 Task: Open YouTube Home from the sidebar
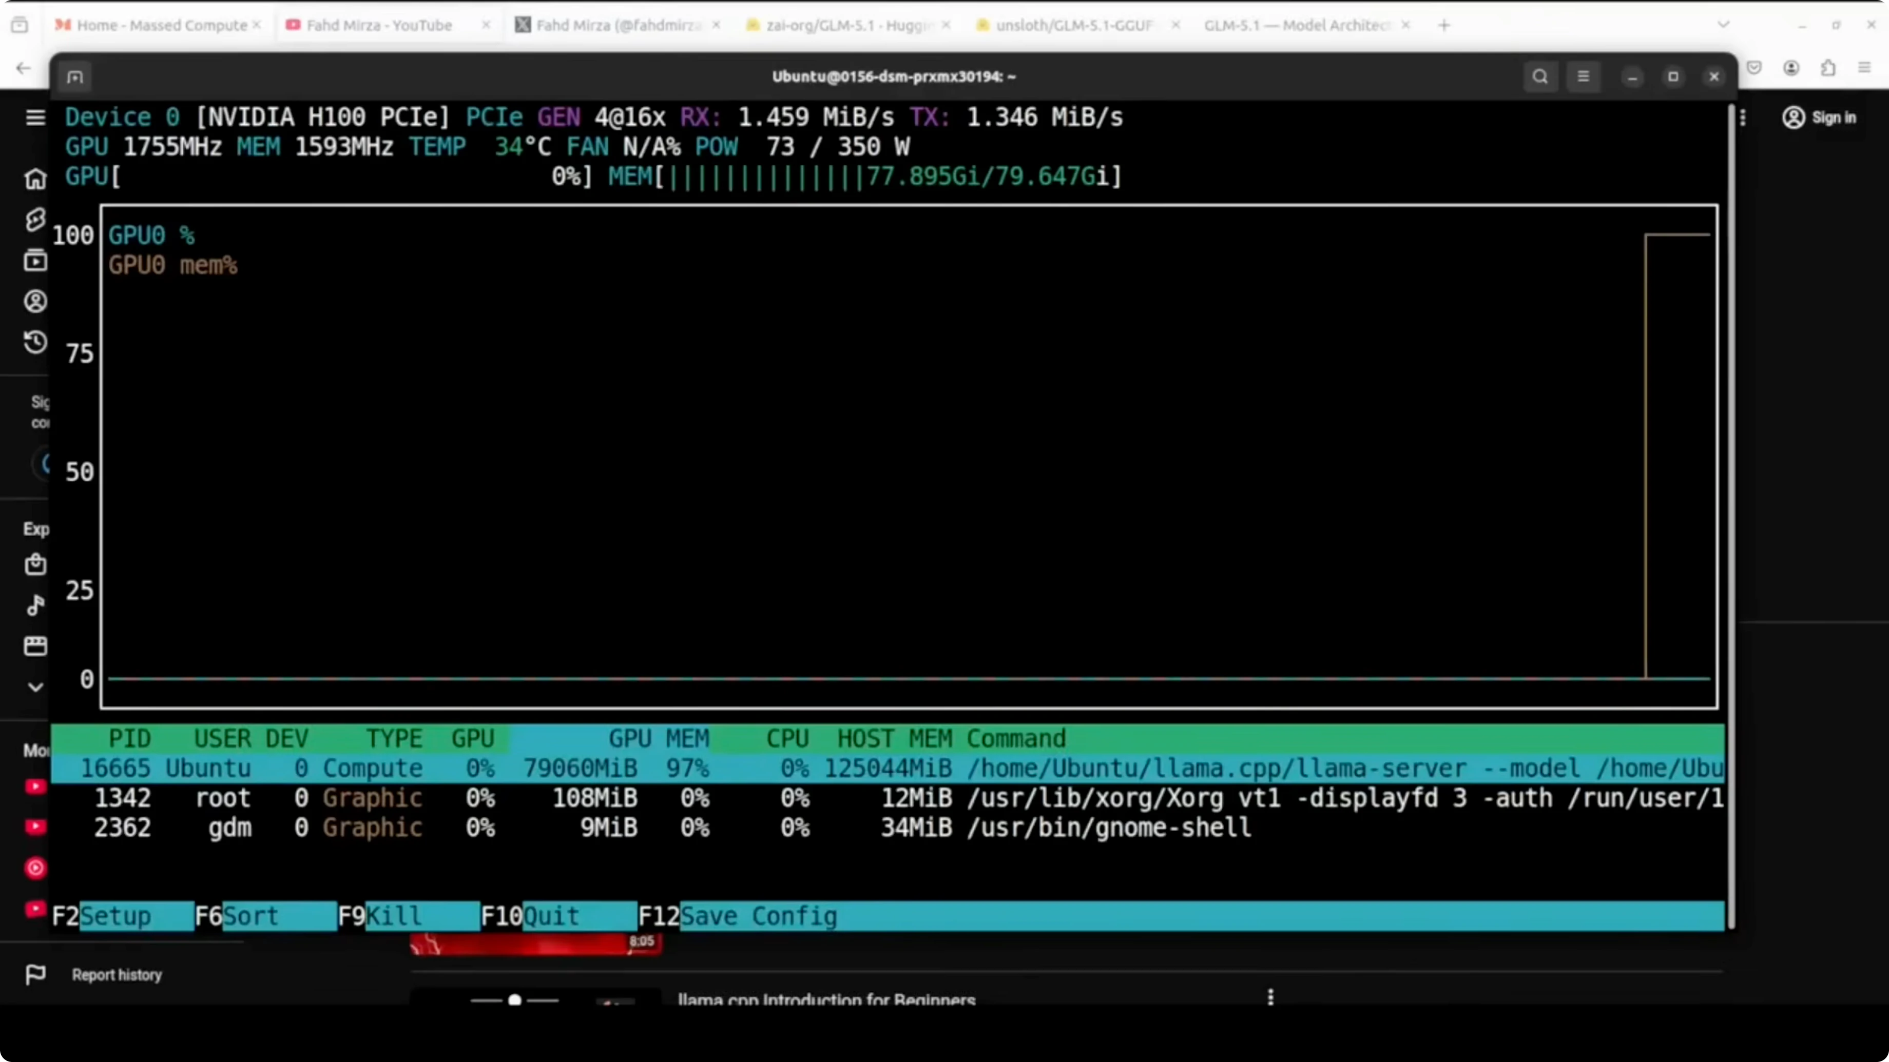35,179
